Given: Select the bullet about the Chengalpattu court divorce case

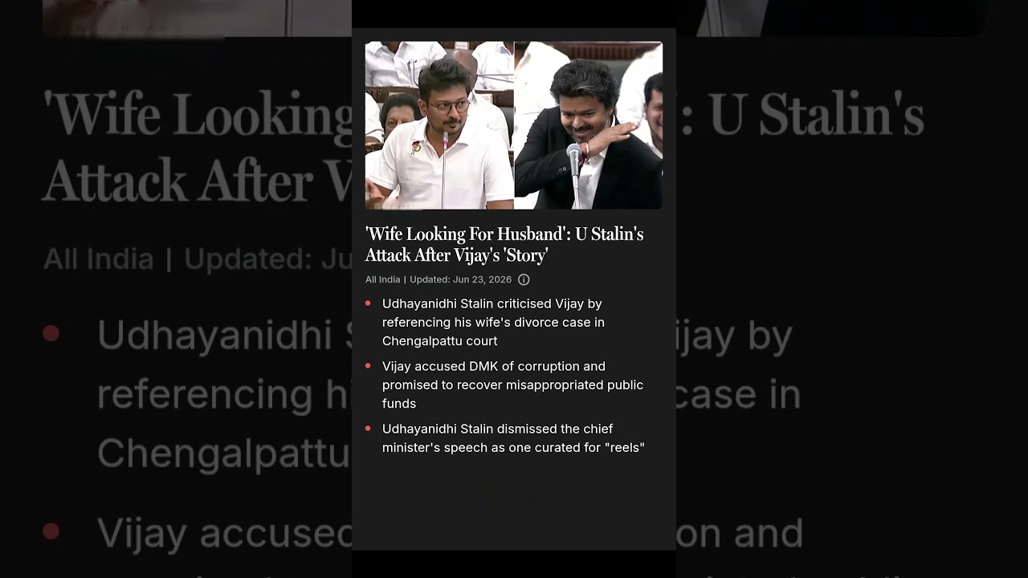Looking at the screenshot, I should point(493,322).
